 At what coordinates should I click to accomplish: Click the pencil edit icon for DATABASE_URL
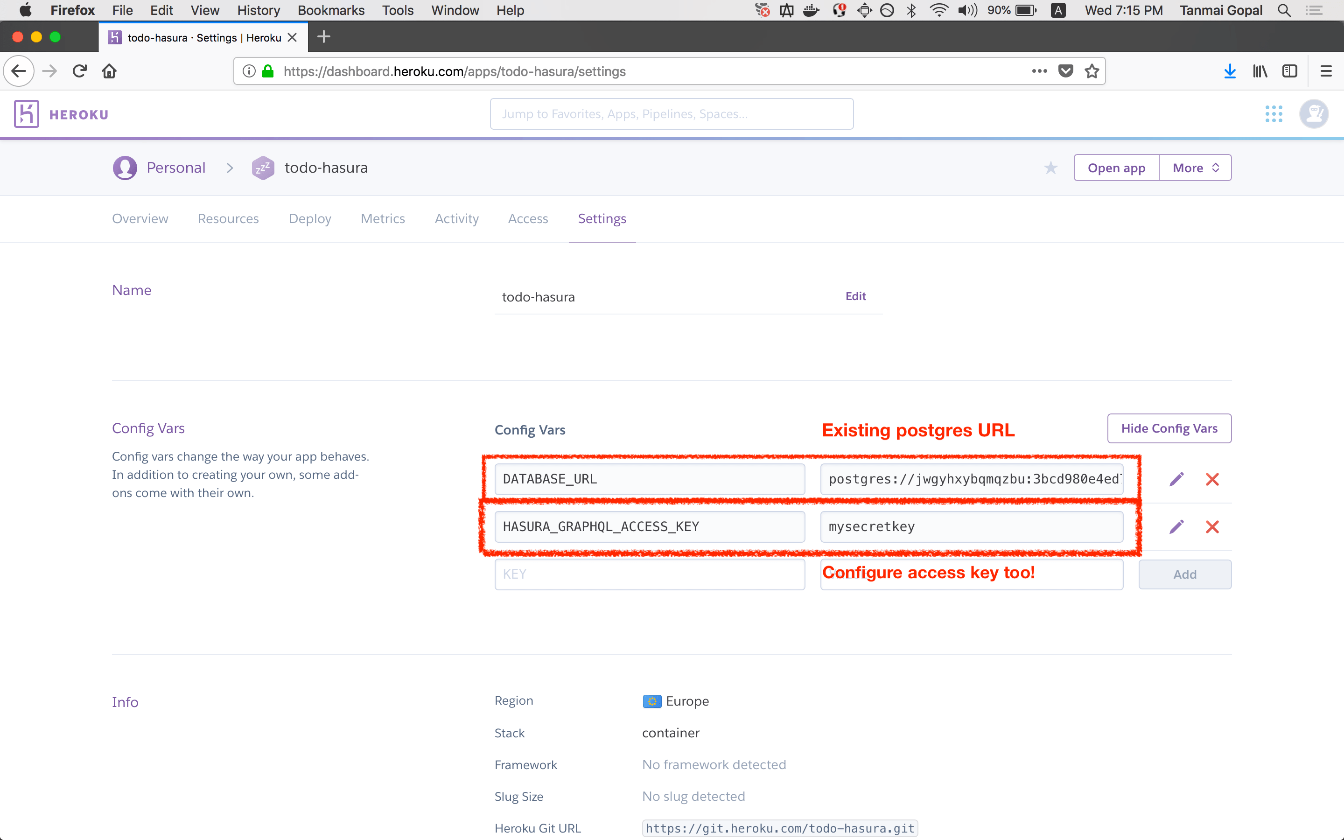pos(1176,479)
